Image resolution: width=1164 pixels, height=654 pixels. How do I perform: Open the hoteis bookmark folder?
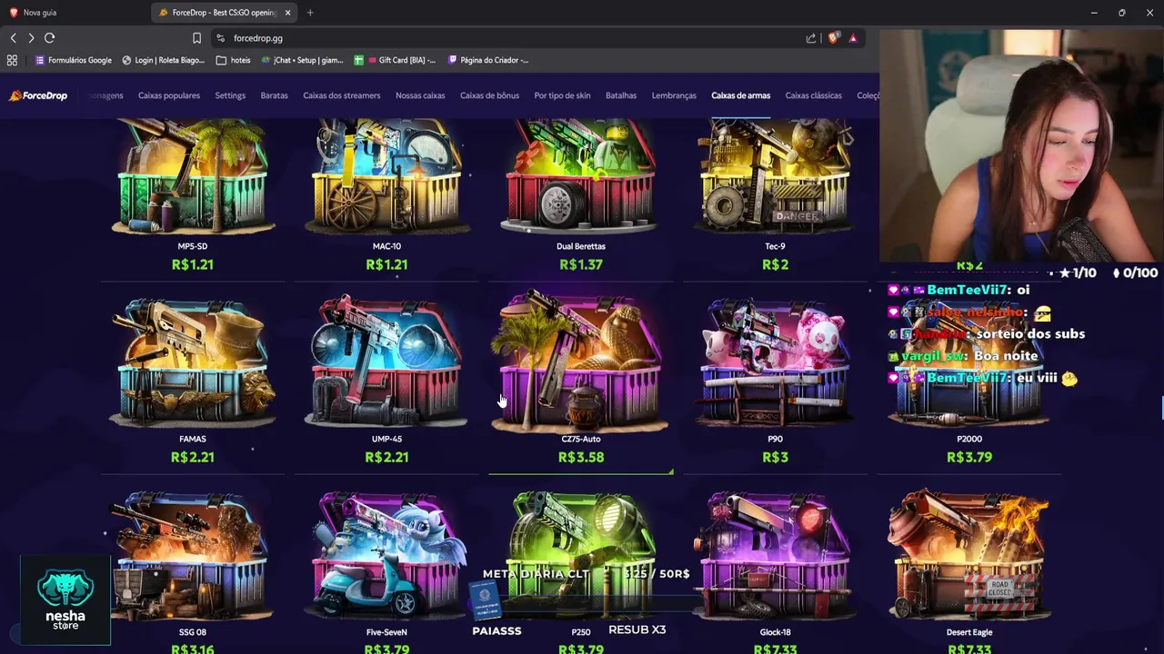(x=234, y=60)
